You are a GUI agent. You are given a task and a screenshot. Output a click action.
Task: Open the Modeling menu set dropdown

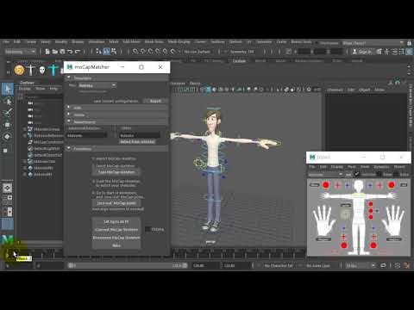click(20, 52)
